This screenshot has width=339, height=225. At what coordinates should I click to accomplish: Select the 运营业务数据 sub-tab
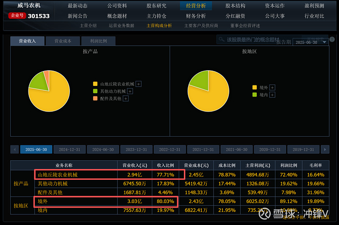(122, 26)
